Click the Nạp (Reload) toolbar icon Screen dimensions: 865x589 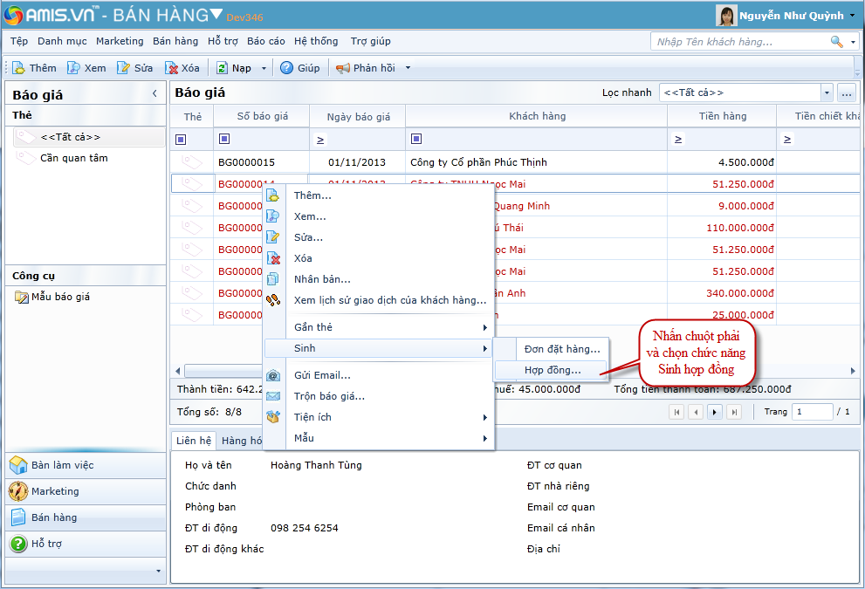(223, 68)
